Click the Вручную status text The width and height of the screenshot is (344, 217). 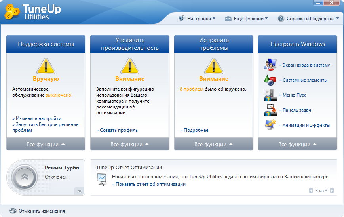tap(46, 78)
